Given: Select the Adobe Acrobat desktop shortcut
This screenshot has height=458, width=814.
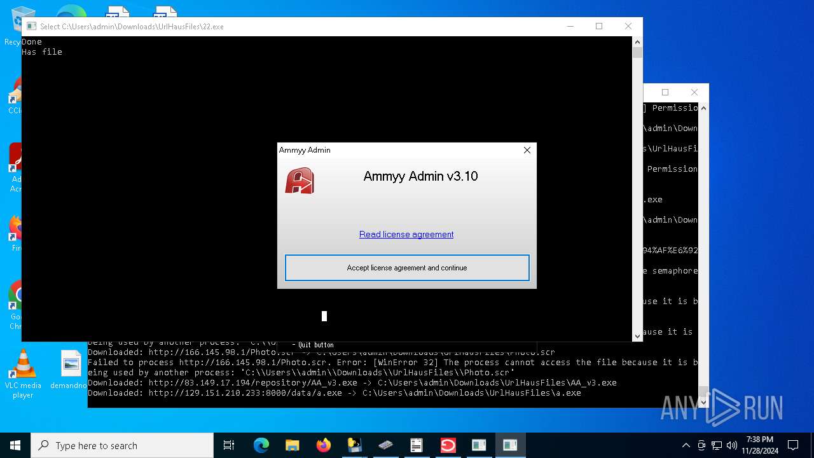Looking at the screenshot, I should click(x=15, y=167).
